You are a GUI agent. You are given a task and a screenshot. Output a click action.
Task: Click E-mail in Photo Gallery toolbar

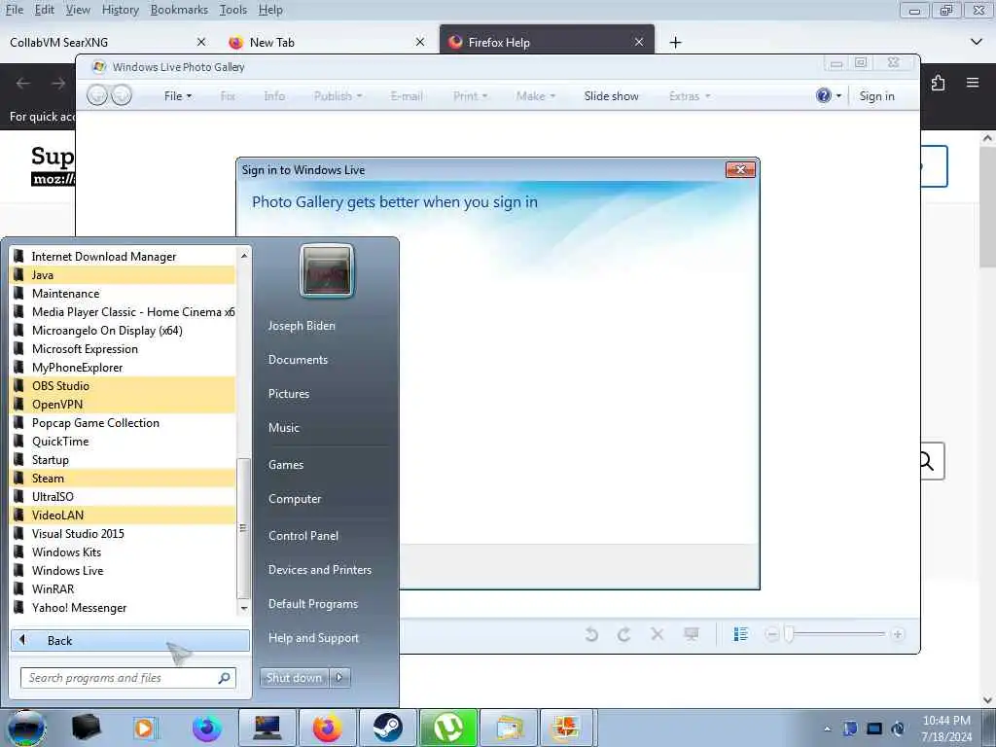coord(407,96)
